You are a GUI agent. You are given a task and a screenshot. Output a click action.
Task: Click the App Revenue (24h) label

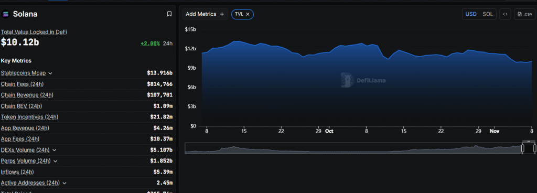coord(25,128)
